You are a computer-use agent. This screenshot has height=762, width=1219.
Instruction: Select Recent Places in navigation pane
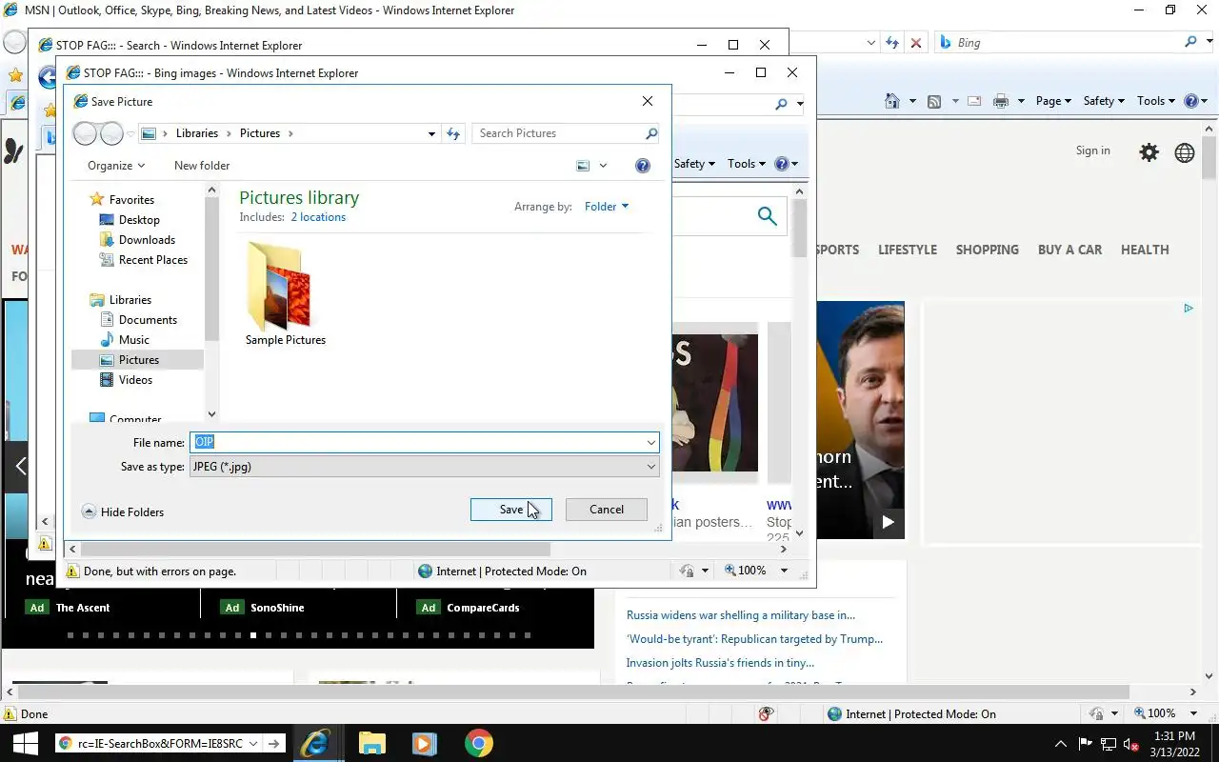coord(152,260)
